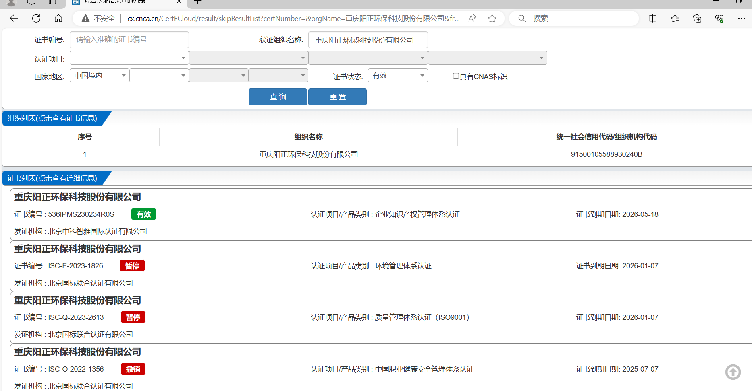Open the third 国家地区 dropdown
This screenshot has width=752, height=391.
218,76
